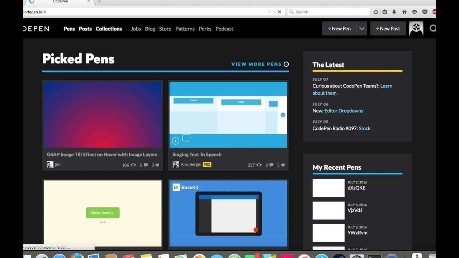This screenshot has height=258, width=459.
Task: Open the red-purple gradient pen preview
Action: pos(103,114)
